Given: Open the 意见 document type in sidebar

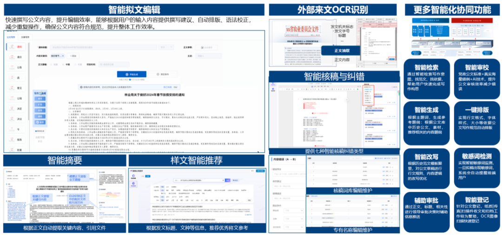Looking at the screenshot, I should [x=16, y=88].
